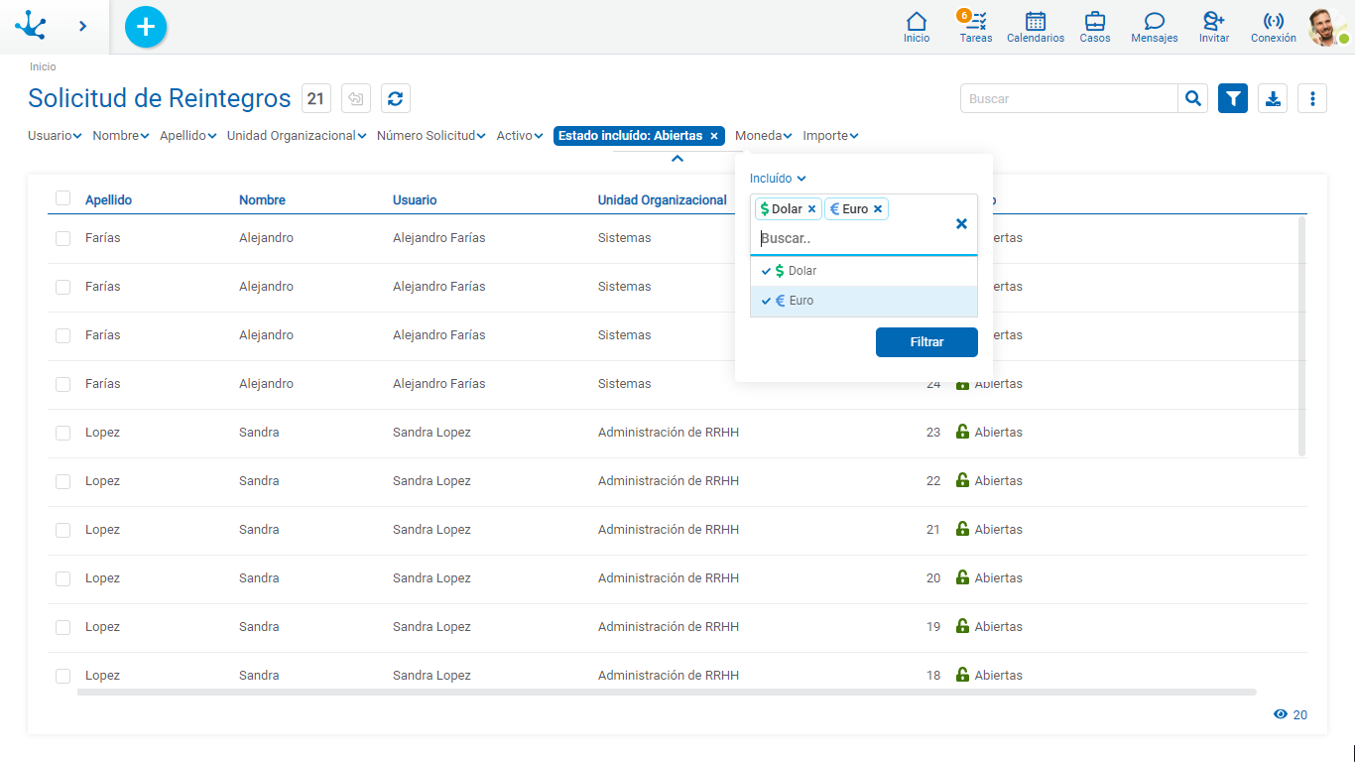
Task: Click the blue plus create button
Action: (x=146, y=26)
